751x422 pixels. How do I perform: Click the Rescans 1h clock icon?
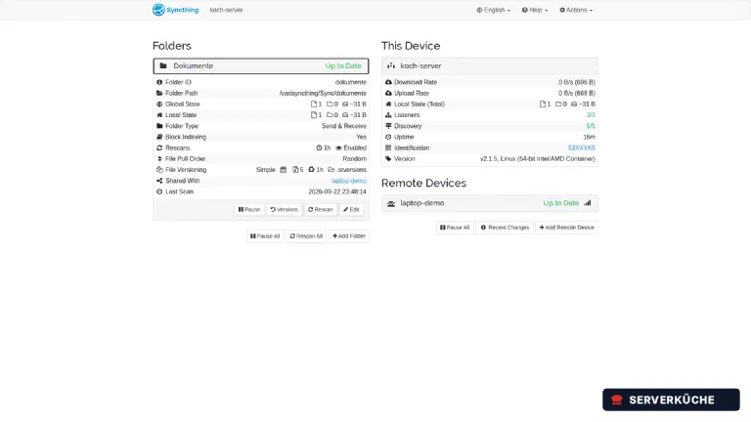pyautogui.click(x=319, y=148)
